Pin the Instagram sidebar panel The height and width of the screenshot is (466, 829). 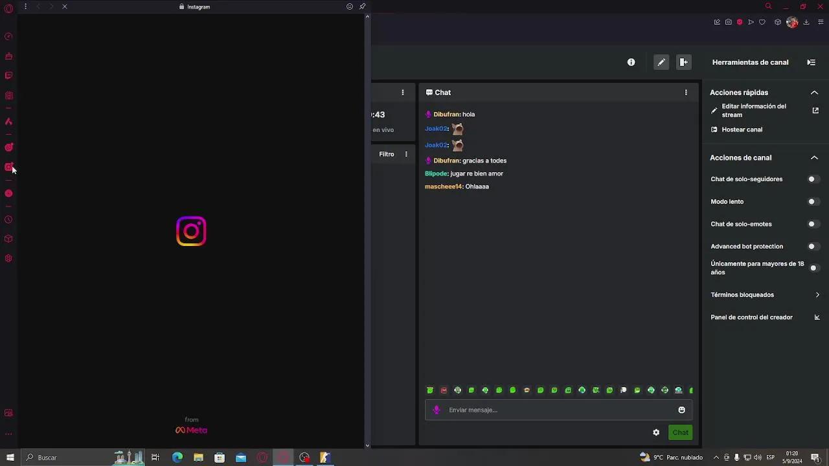tap(362, 6)
